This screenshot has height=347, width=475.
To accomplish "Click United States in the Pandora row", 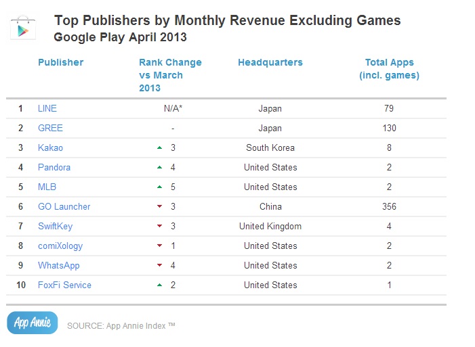I will click(x=270, y=167).
